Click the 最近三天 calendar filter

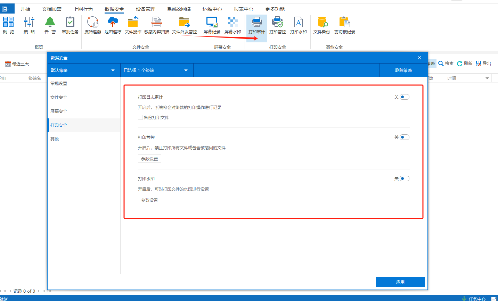[17, 64]
